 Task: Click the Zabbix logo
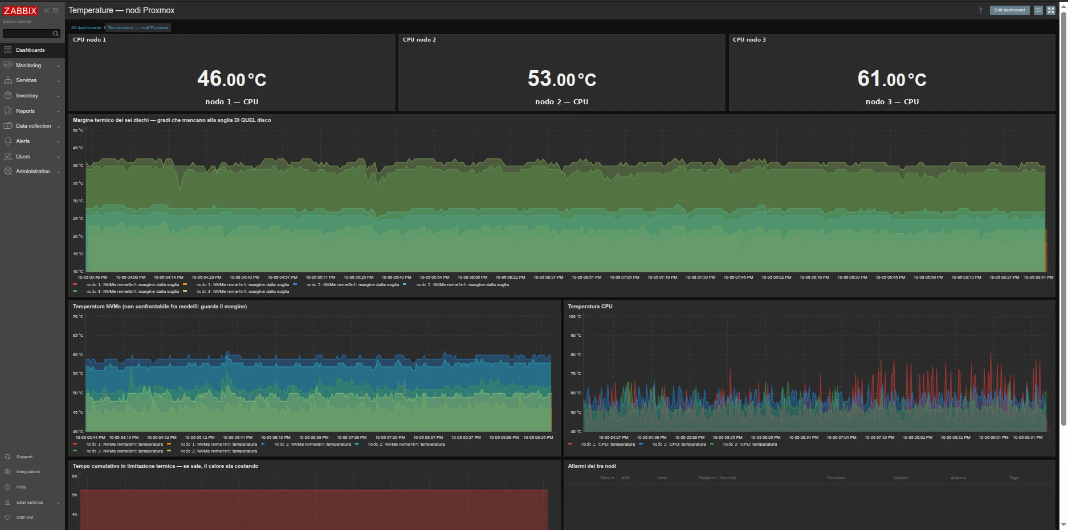click(20, 11)
